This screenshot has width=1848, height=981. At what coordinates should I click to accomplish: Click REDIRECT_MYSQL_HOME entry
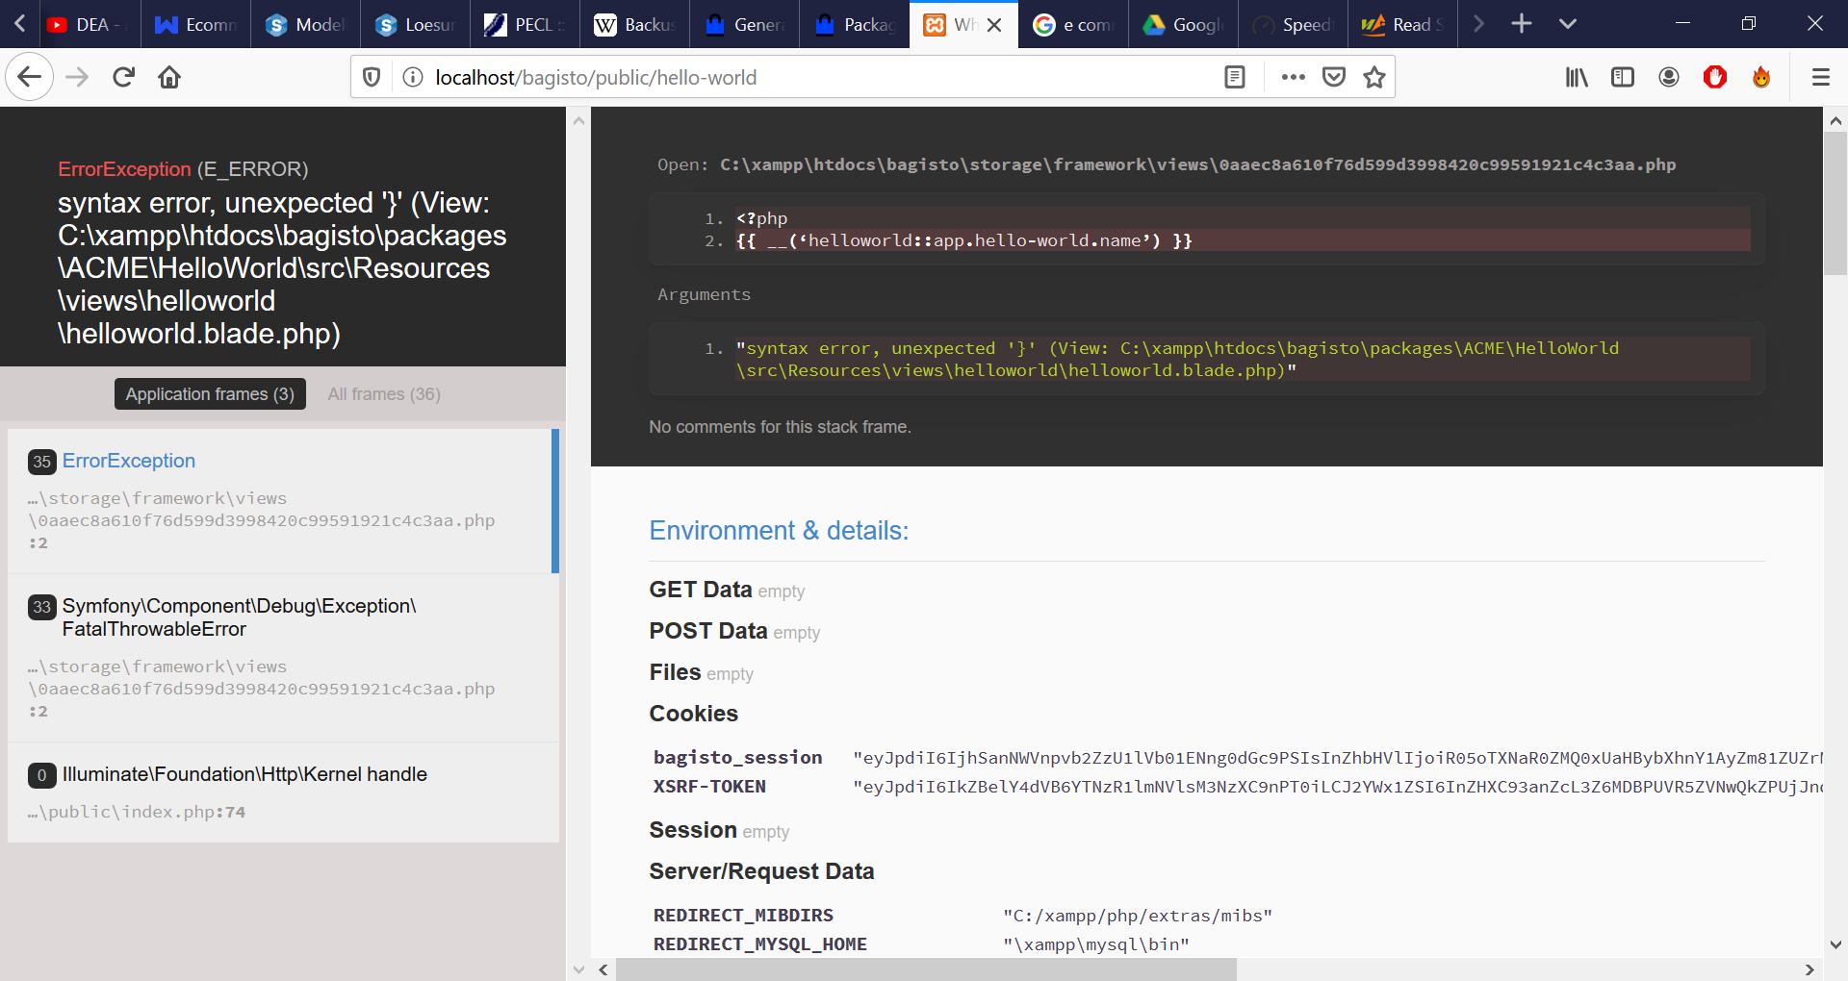click(x=760, y=944)
